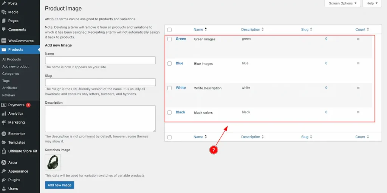Select the headphone Swatches Image thumbnail
Screen dimensions: 387x193
coord(53,162)
